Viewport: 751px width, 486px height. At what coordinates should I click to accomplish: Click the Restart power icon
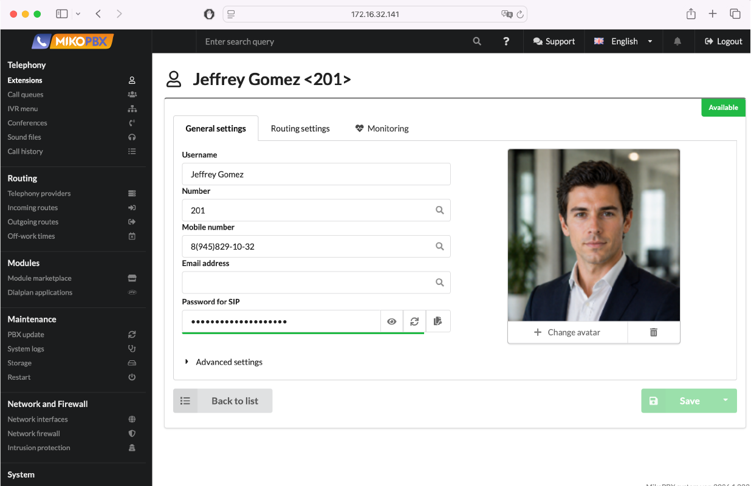point(132,377)
